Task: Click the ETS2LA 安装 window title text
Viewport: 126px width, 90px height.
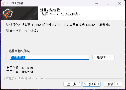Action: point(15,3)
